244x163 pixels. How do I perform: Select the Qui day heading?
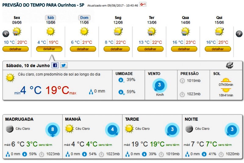coord(219,18)
